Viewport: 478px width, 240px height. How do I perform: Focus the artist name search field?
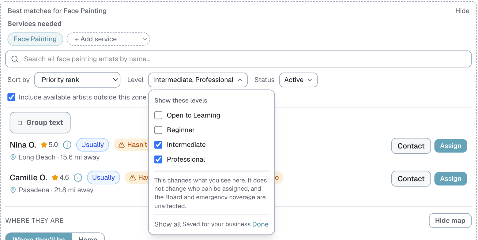238,59
